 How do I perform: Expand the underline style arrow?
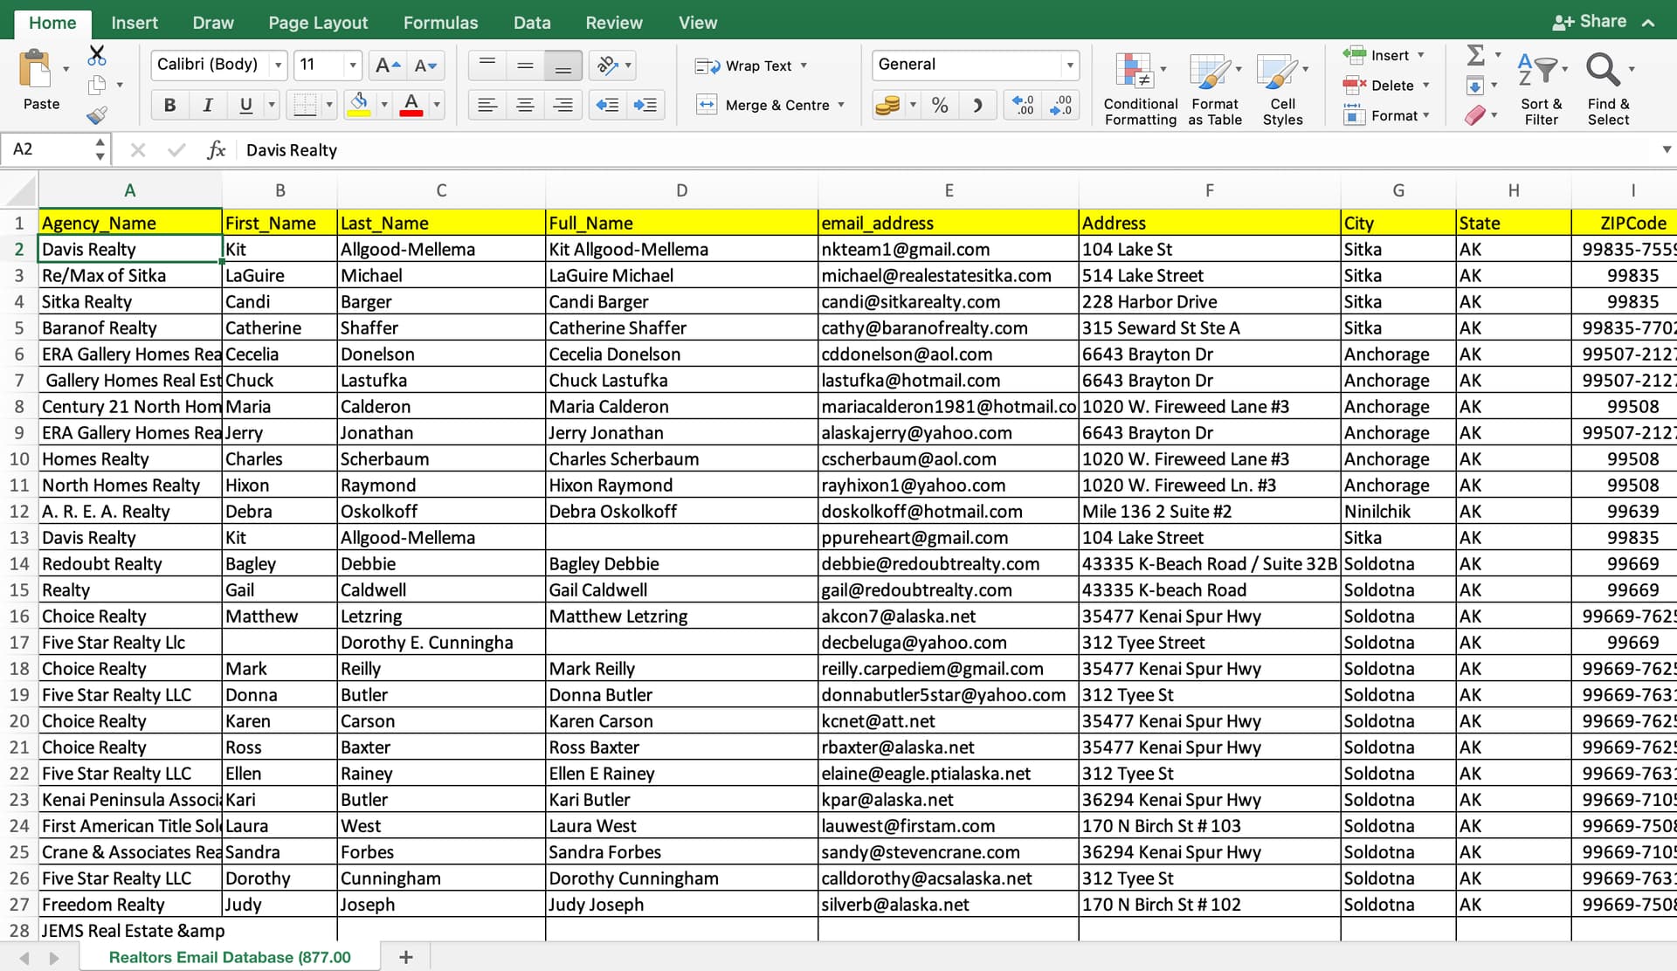tap(272, 106)
